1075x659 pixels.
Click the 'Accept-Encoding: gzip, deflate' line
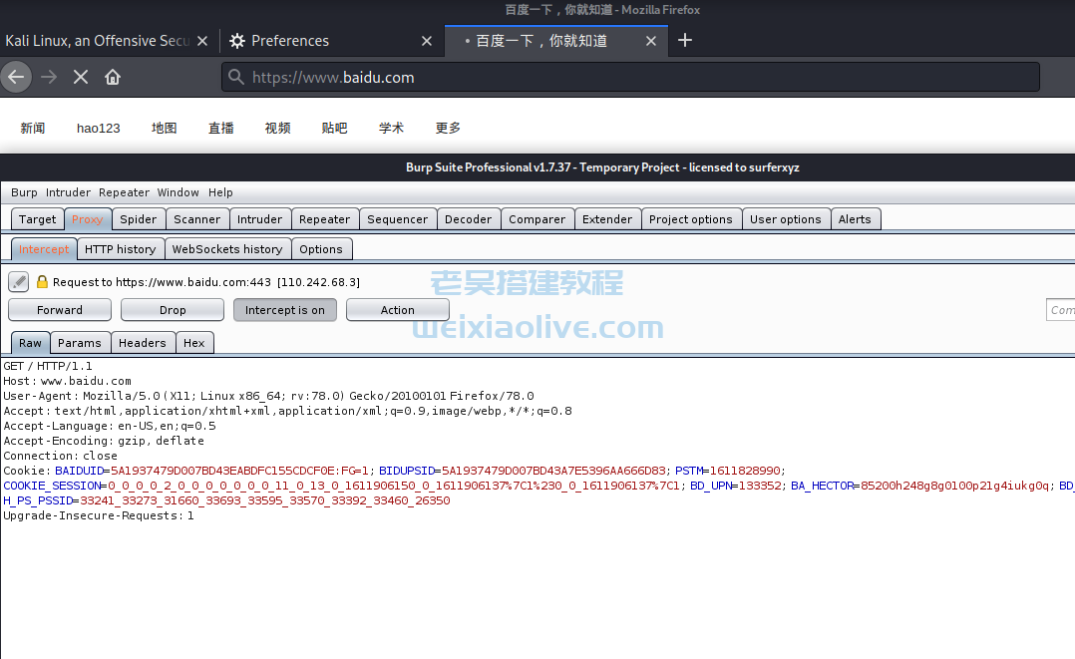click(104, 441)
